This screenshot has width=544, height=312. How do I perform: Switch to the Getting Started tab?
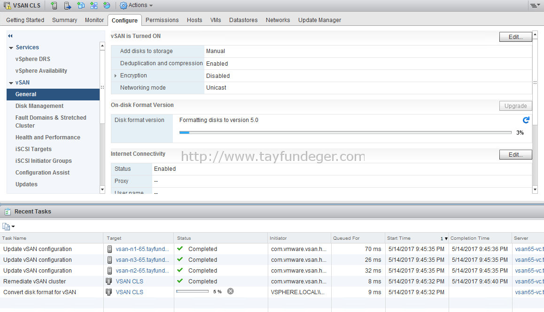[25, 20]
